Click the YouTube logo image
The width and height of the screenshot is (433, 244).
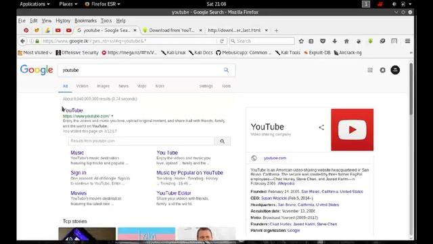pyautogui.click(x=352, y=129)
